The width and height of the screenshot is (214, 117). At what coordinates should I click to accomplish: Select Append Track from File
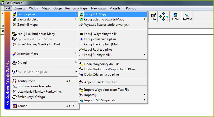[x=113, y=82]
